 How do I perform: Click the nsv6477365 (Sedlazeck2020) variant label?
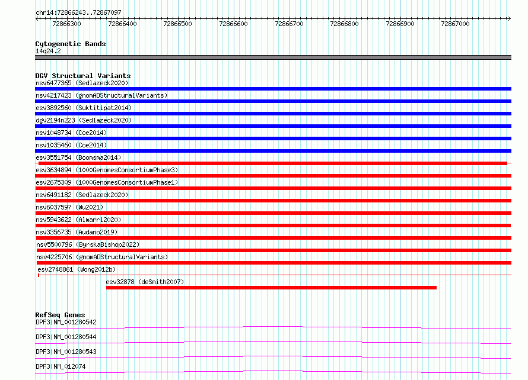82,83
